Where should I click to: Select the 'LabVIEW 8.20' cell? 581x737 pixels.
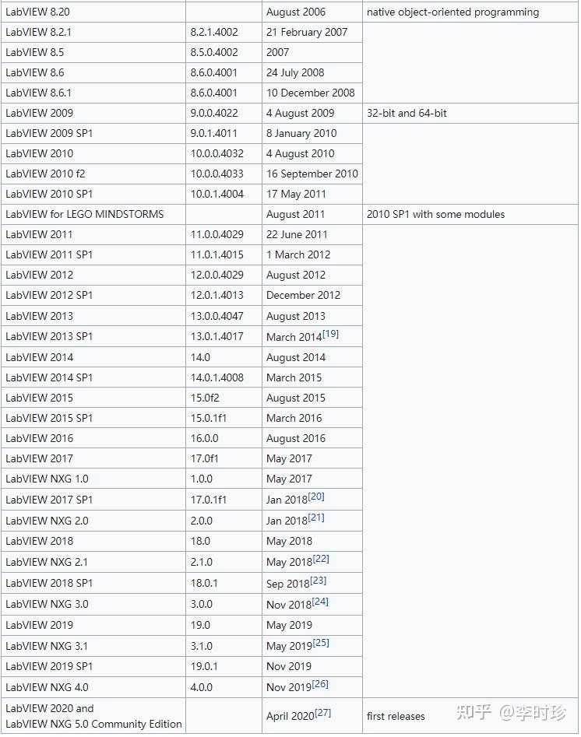pos(93,12)
